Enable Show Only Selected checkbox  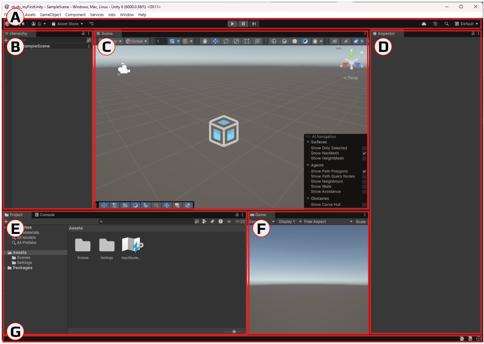(364, 148)
